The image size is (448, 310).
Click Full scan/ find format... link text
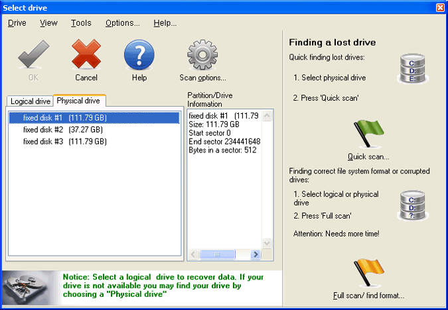368,295
